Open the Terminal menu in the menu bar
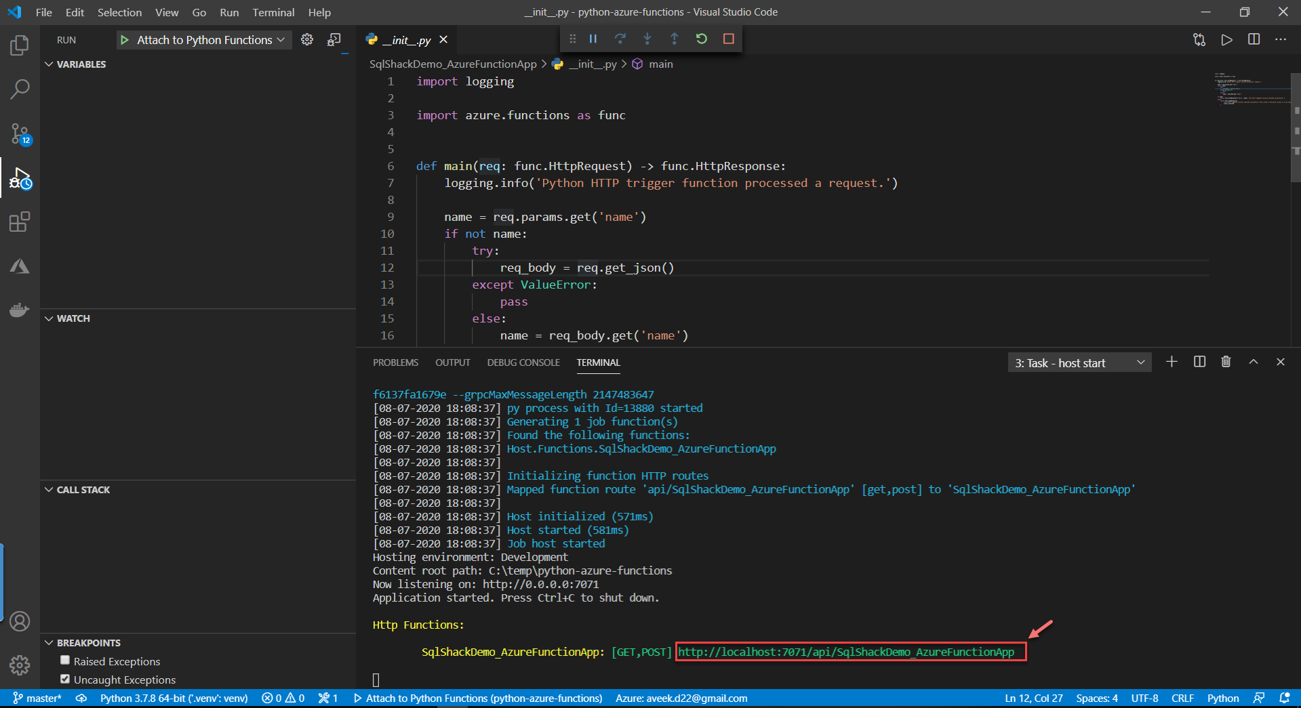The image size is (1301, 708). coord(273,12)
